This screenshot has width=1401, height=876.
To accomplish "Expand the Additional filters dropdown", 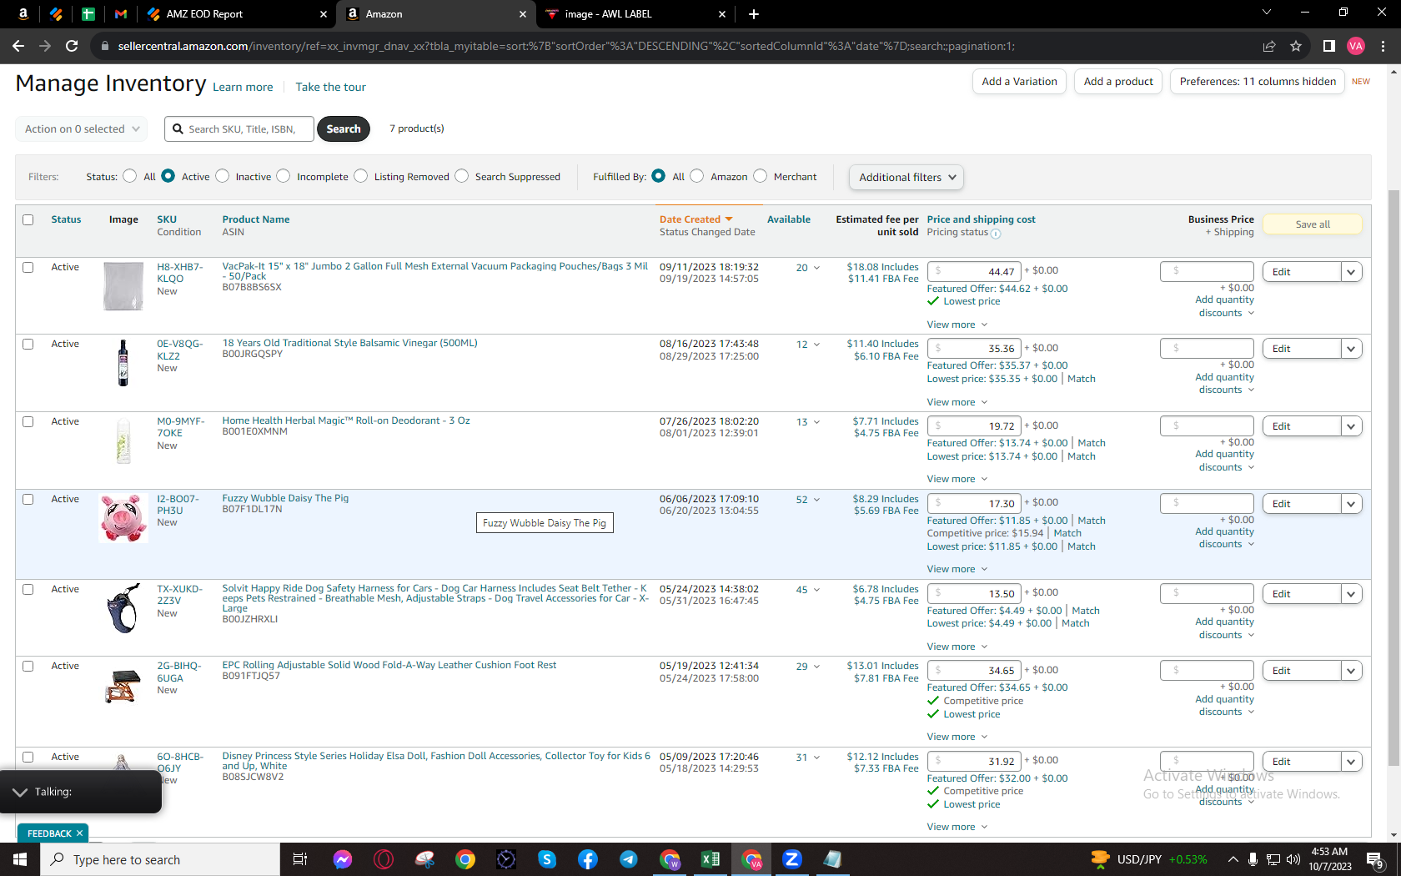I will click(906, 178).
